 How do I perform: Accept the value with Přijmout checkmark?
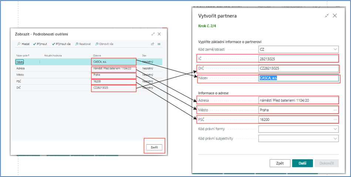pyautogui.click(x=41, y=44)
